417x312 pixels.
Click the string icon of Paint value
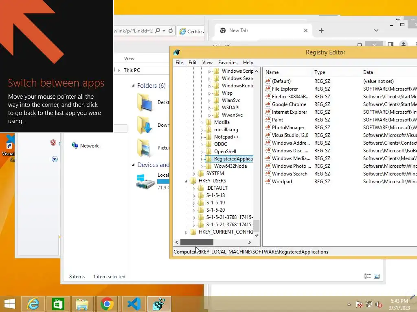coord(268,119)
